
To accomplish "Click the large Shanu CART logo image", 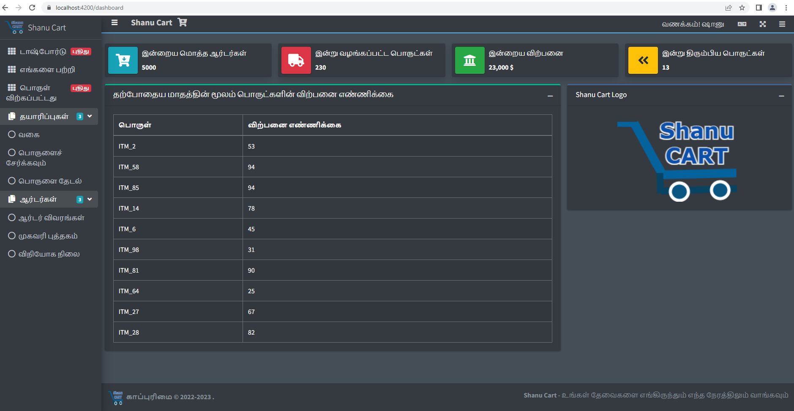I will coord(678,161).
